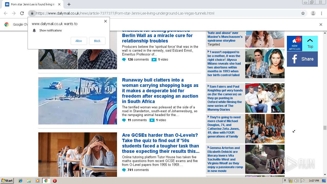Open Berlin Wall miracle cure headline
Viewport: 327px width, 184px height.
157,36
